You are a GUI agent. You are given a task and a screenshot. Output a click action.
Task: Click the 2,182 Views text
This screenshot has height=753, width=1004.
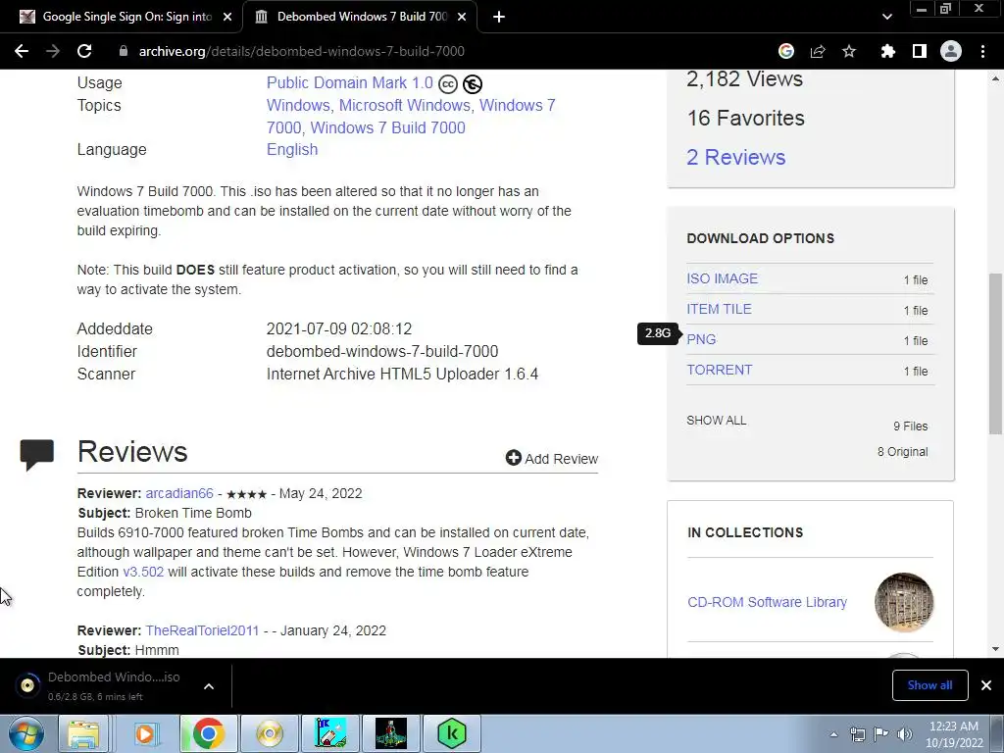[744, 79]
